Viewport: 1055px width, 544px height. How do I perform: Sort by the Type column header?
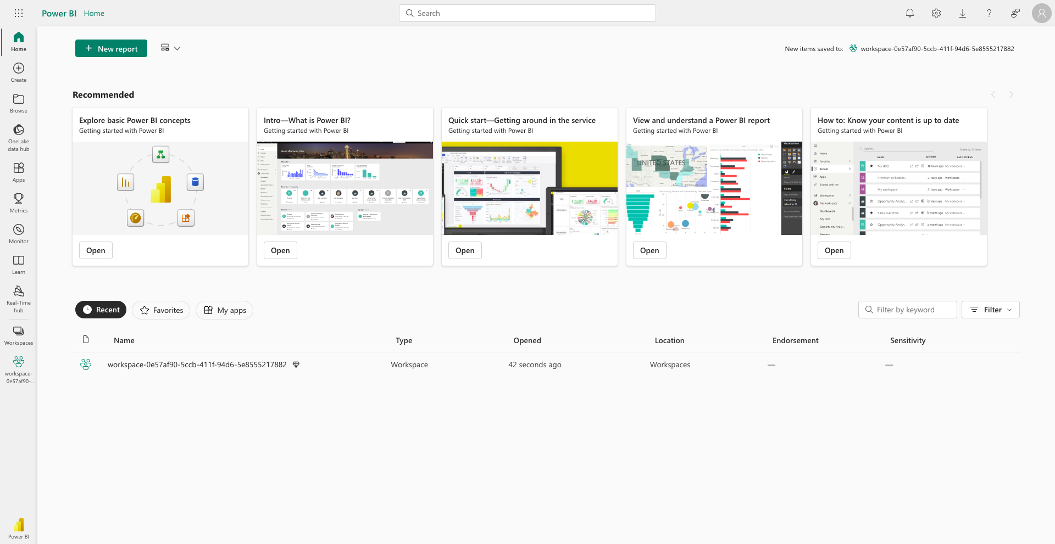click(404, 340)
